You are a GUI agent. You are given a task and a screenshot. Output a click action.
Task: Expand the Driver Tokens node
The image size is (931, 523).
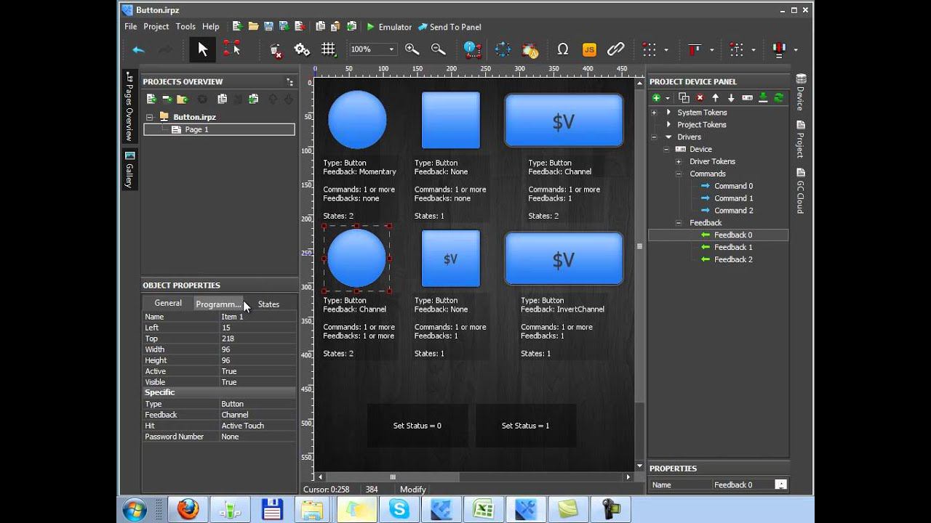(x=678, y=161)
